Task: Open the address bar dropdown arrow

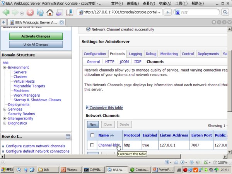Action: click(x=159, y=13)
